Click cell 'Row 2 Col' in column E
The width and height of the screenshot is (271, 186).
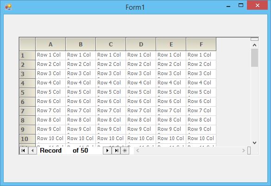pyautogui.click(x=171, y=65)
